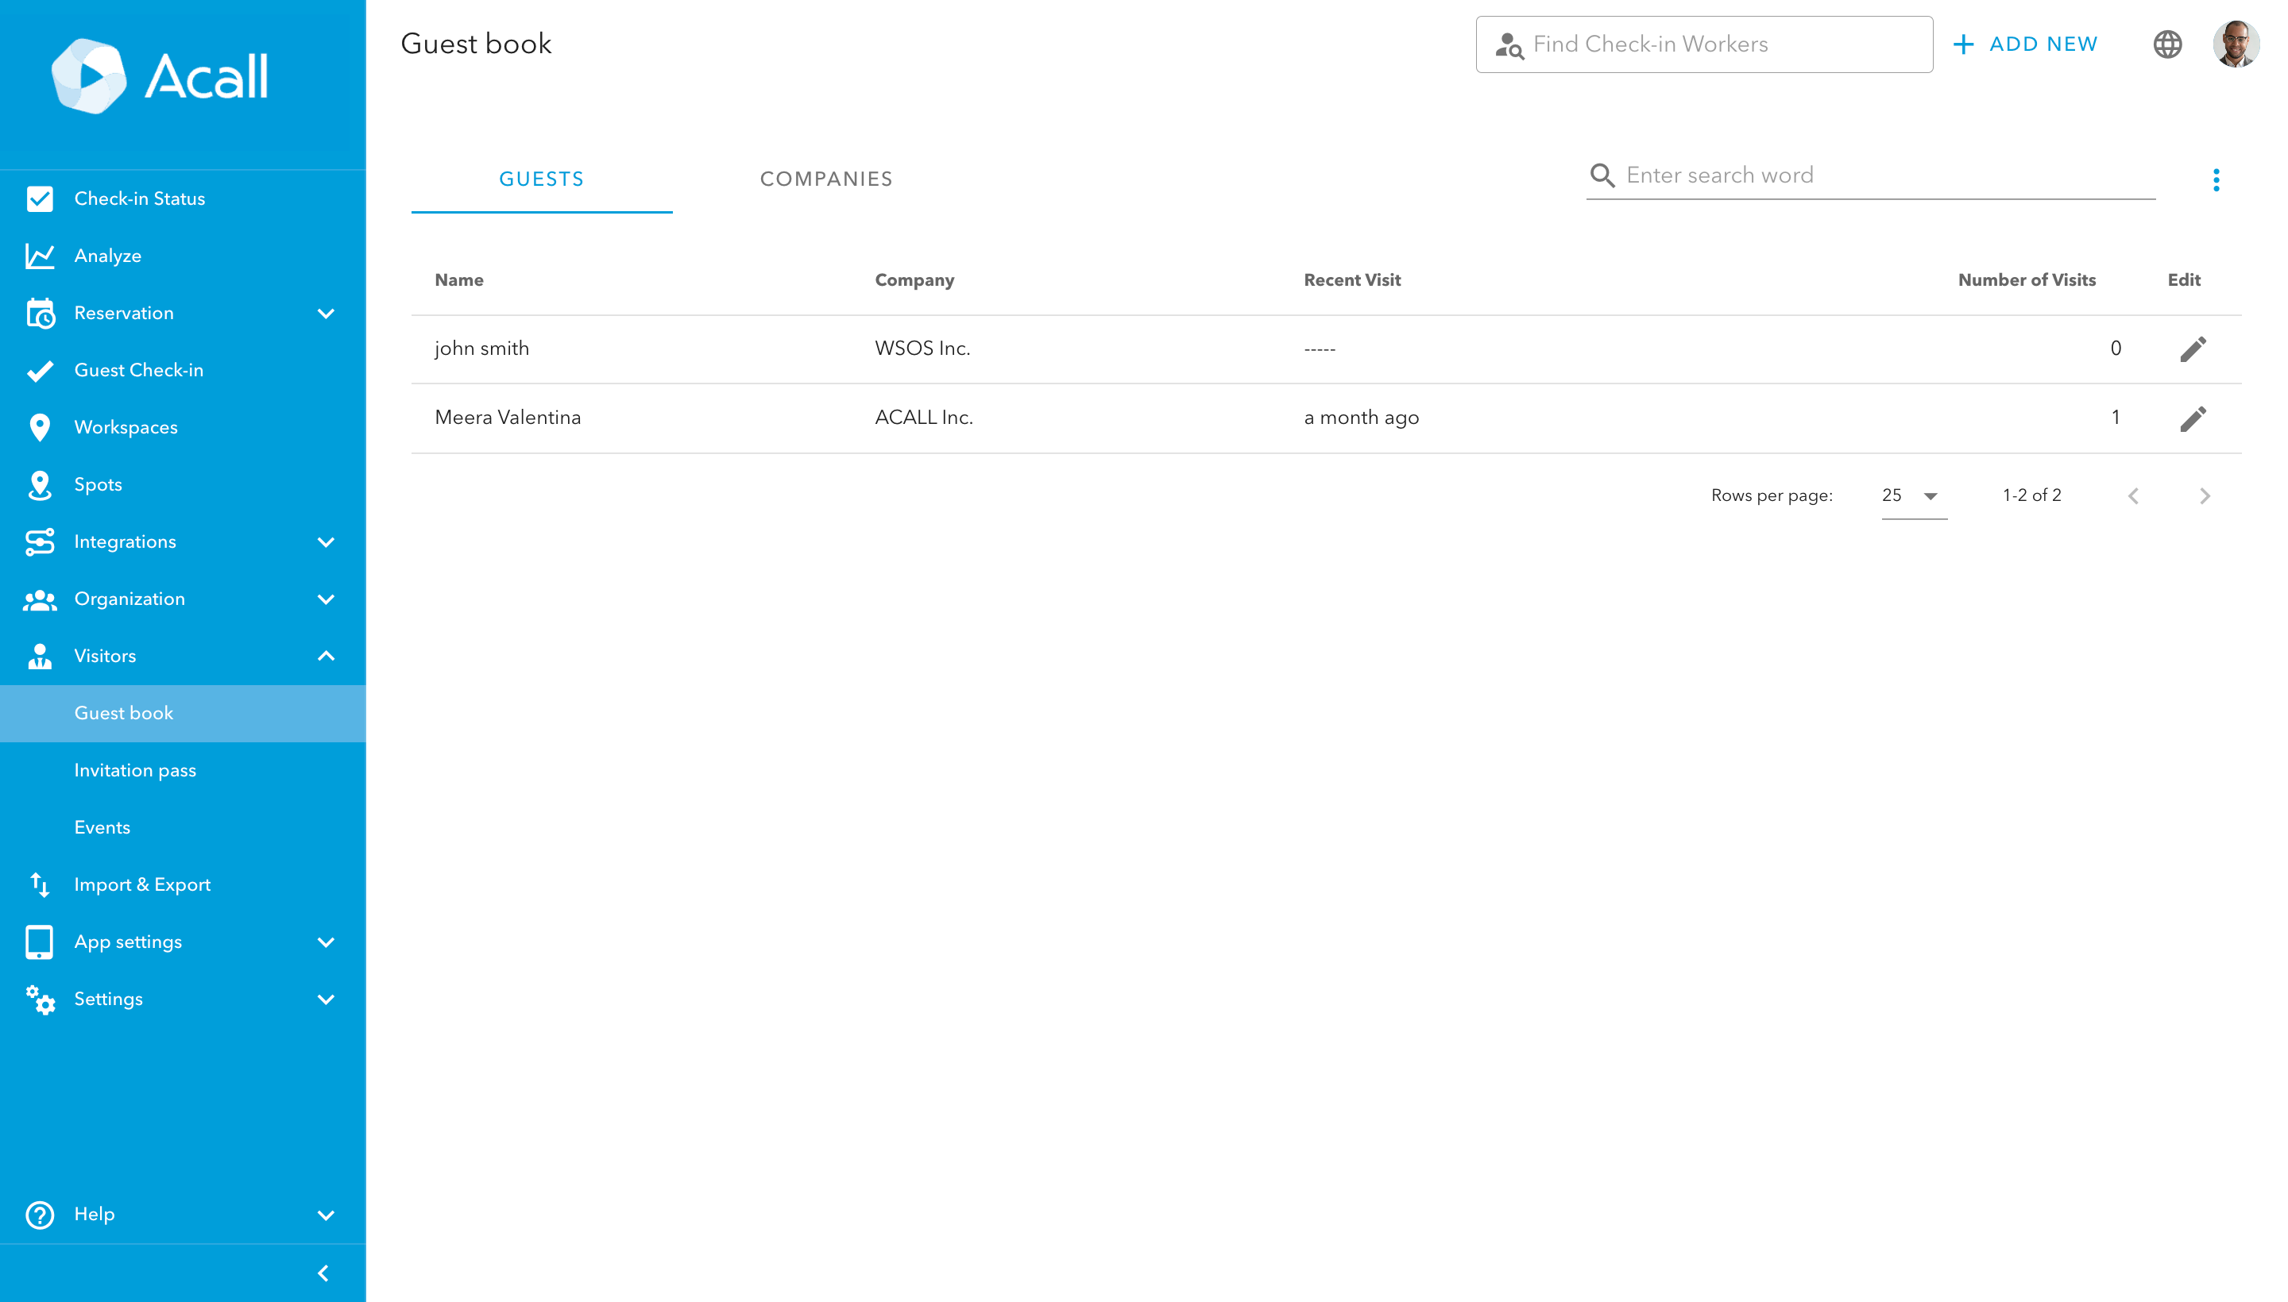
Task: Click the Reservation calendar icon
Action: (x=40, y=313)
